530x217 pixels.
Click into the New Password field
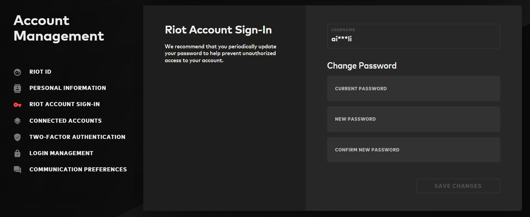pyautogui.click(x=413, y=119)
